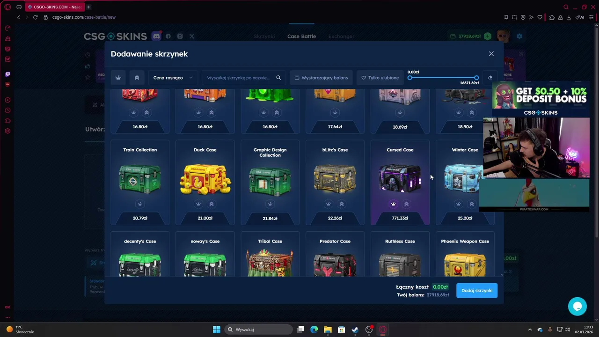Go back with browser back arrow
The image size is (599, 337).
pyautogui.click(x=19, y=17)
